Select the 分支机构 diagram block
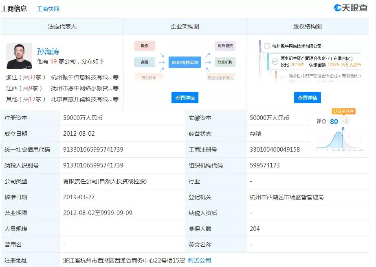The image size is (376, 267). click(225, 62)
